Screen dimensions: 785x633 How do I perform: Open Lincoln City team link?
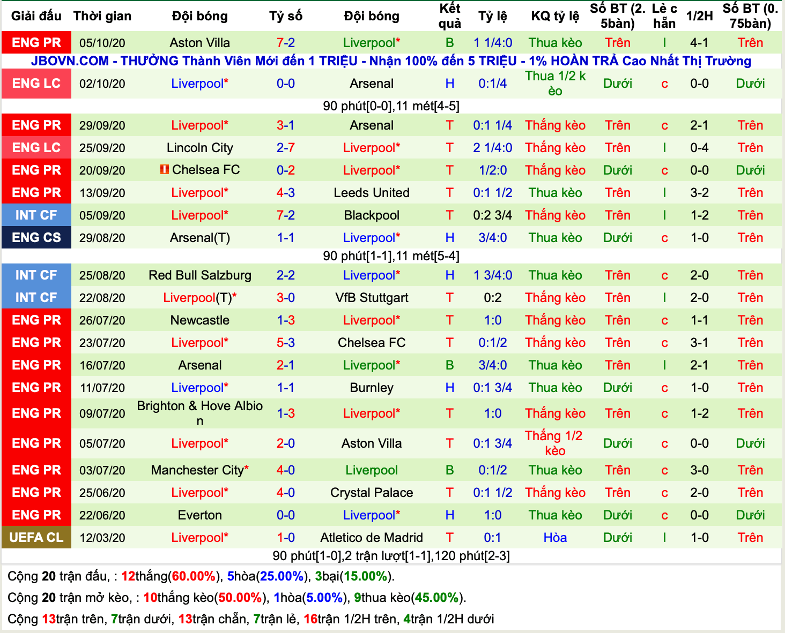pyautogui.click(x=200, y=148)
